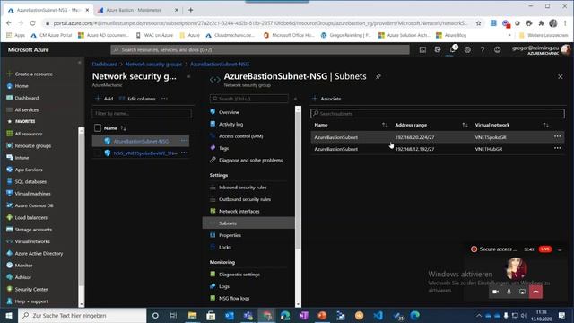The width and height of the screenshot is (574, 323).
Task: Select AzureBastionSubnet-NSG in the list
Action: click(141, 141)
